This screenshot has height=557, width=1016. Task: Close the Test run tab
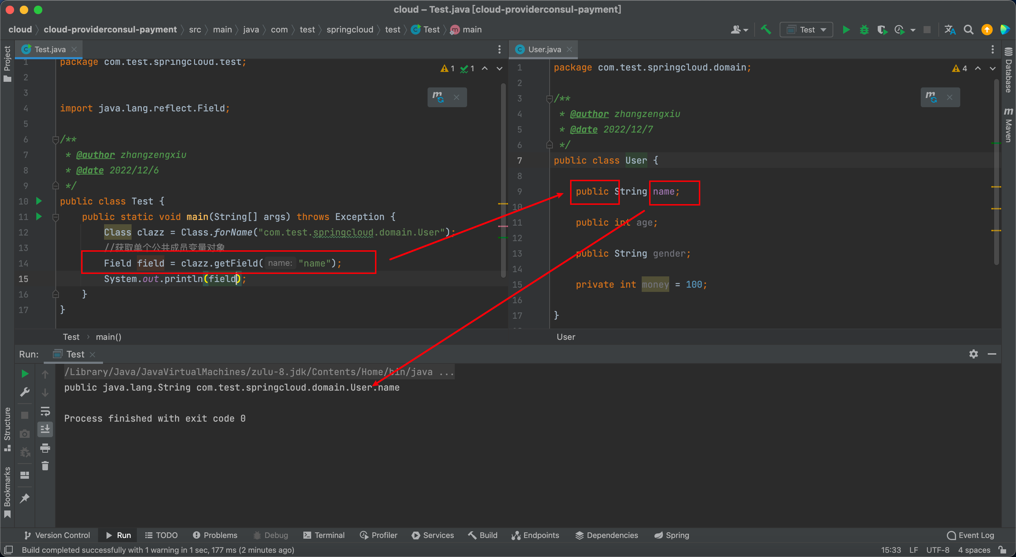click(x=92, y=354)
